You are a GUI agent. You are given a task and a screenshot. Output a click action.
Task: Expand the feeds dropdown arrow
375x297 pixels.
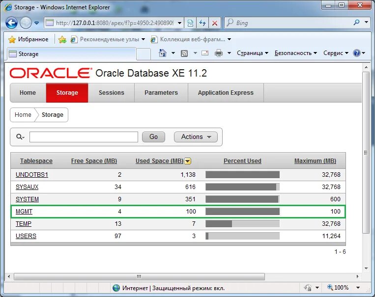[x=195, y=53]
